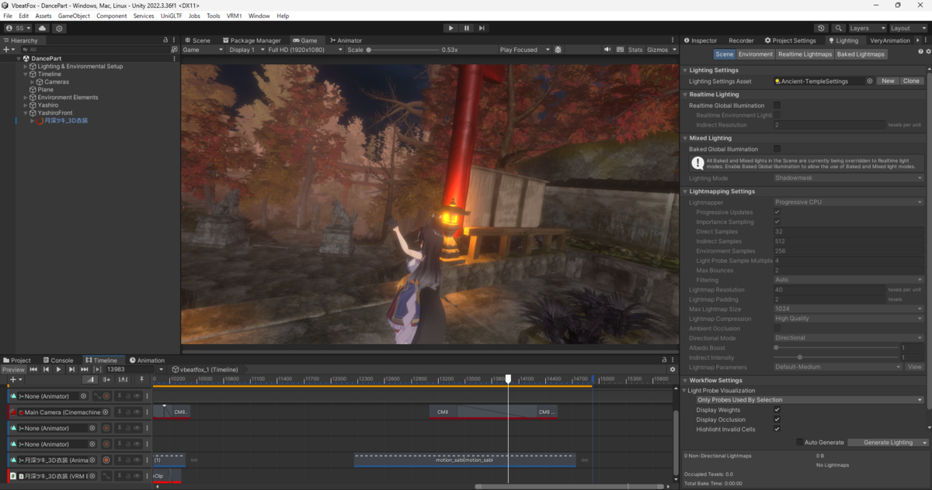Image resolution: width=932 pixels, height=490 pixels.
Task: Toggle Auto Generate lighting checkbox
Action: (x=800, y=442)
